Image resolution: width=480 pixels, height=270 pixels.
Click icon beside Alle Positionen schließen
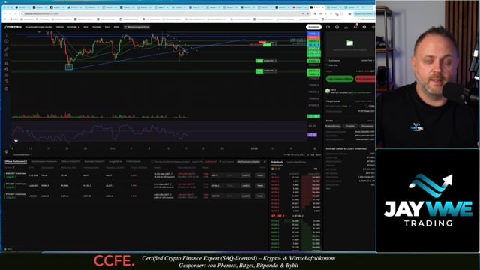point(265,162)
